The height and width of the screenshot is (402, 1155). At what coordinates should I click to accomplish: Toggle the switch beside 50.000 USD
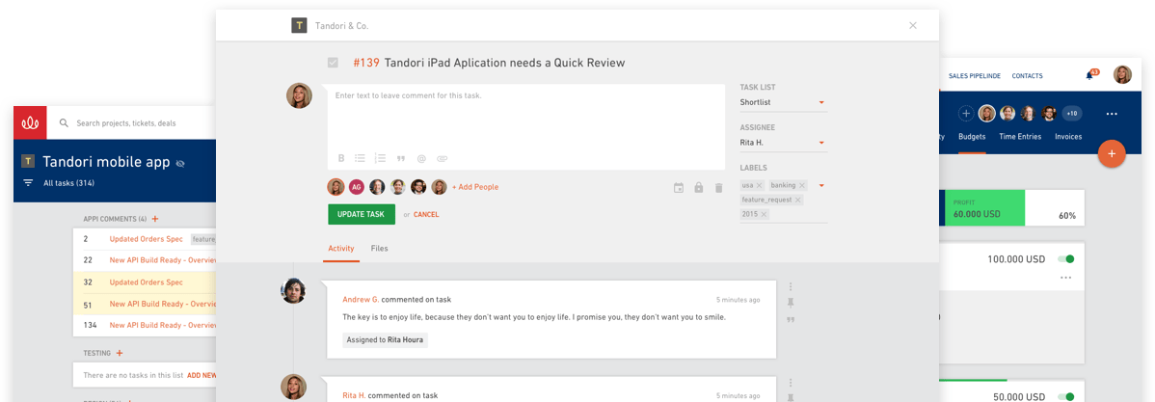coord(1066,397)
